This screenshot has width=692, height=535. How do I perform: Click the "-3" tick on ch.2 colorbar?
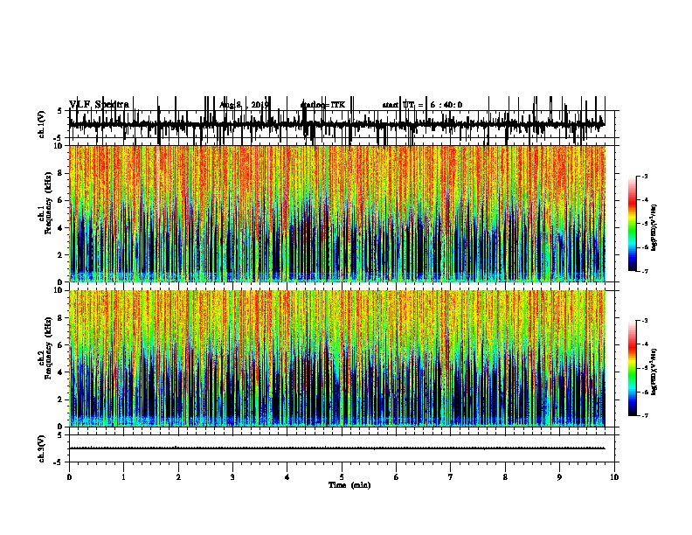(644, 321)
